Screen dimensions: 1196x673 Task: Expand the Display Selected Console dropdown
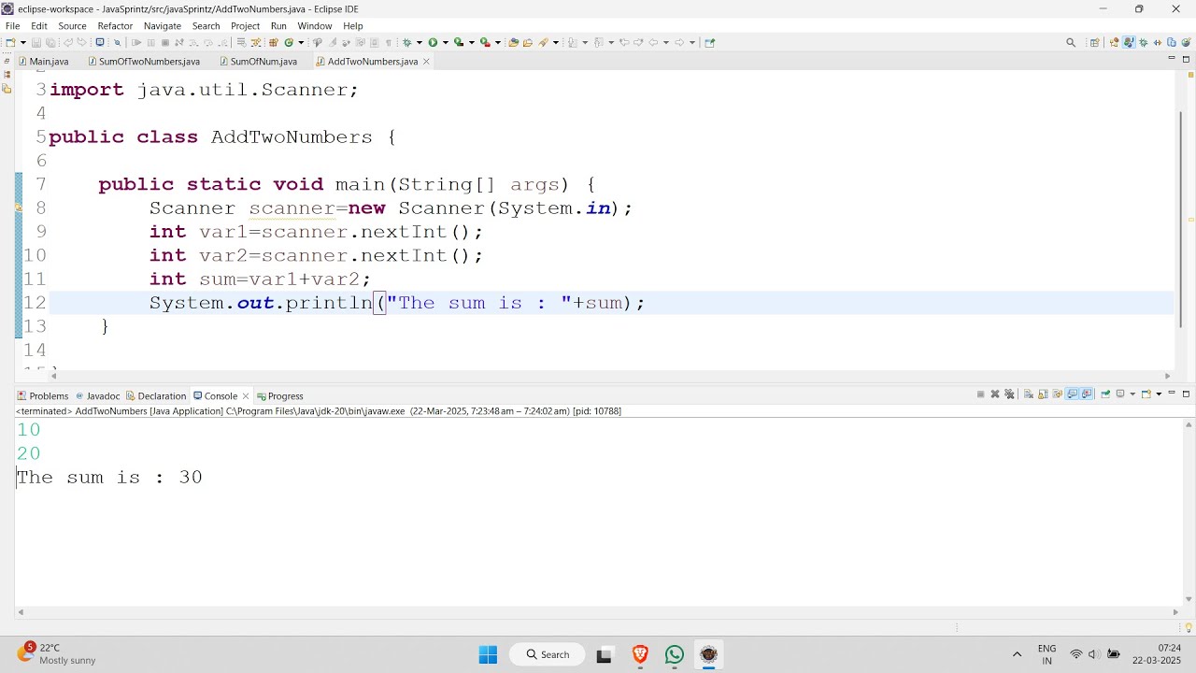coord(1132,394)
